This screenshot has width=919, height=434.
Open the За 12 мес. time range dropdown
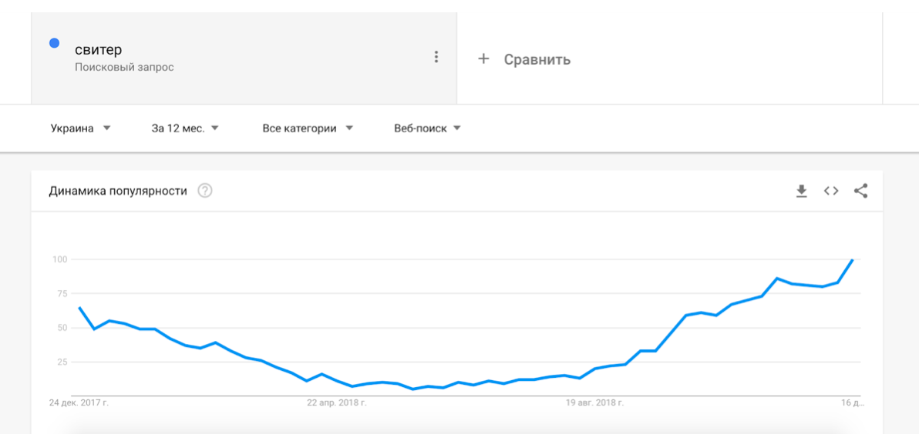185,129
